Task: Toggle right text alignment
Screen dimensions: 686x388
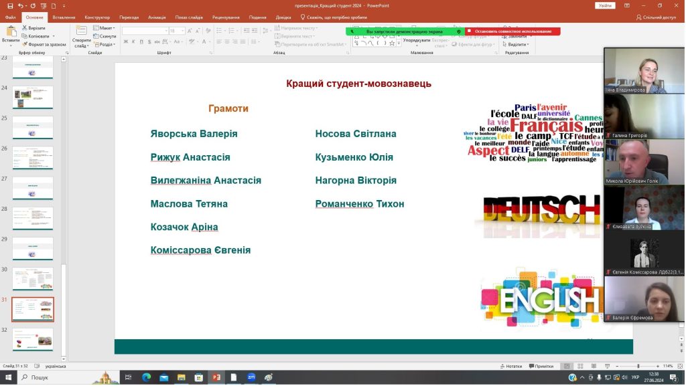Action: [235, 42]
